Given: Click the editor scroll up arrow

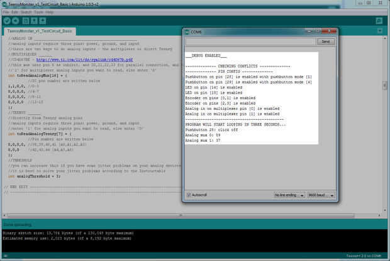Looking at the screenshot, I should click(385, 38).
